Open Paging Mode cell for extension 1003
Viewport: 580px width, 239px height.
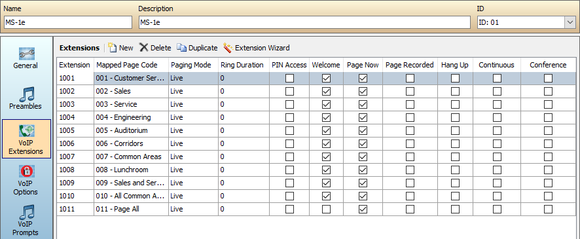click(193, 104)
